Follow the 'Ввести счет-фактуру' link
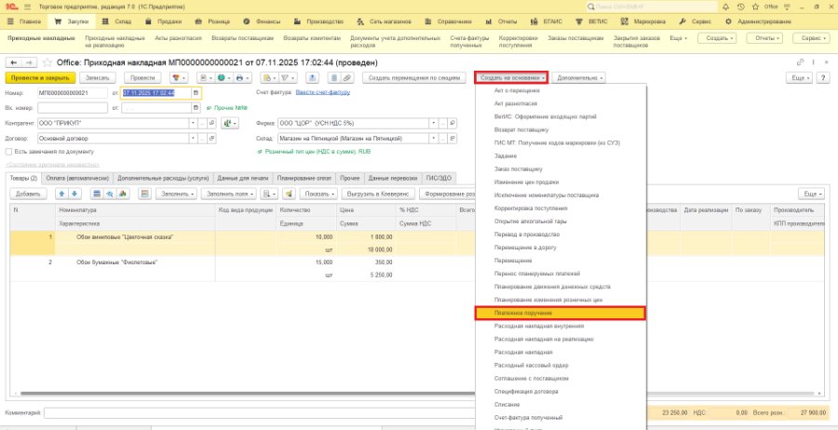Viewport: 838px width, 430px height. click(x=322, y=92)
